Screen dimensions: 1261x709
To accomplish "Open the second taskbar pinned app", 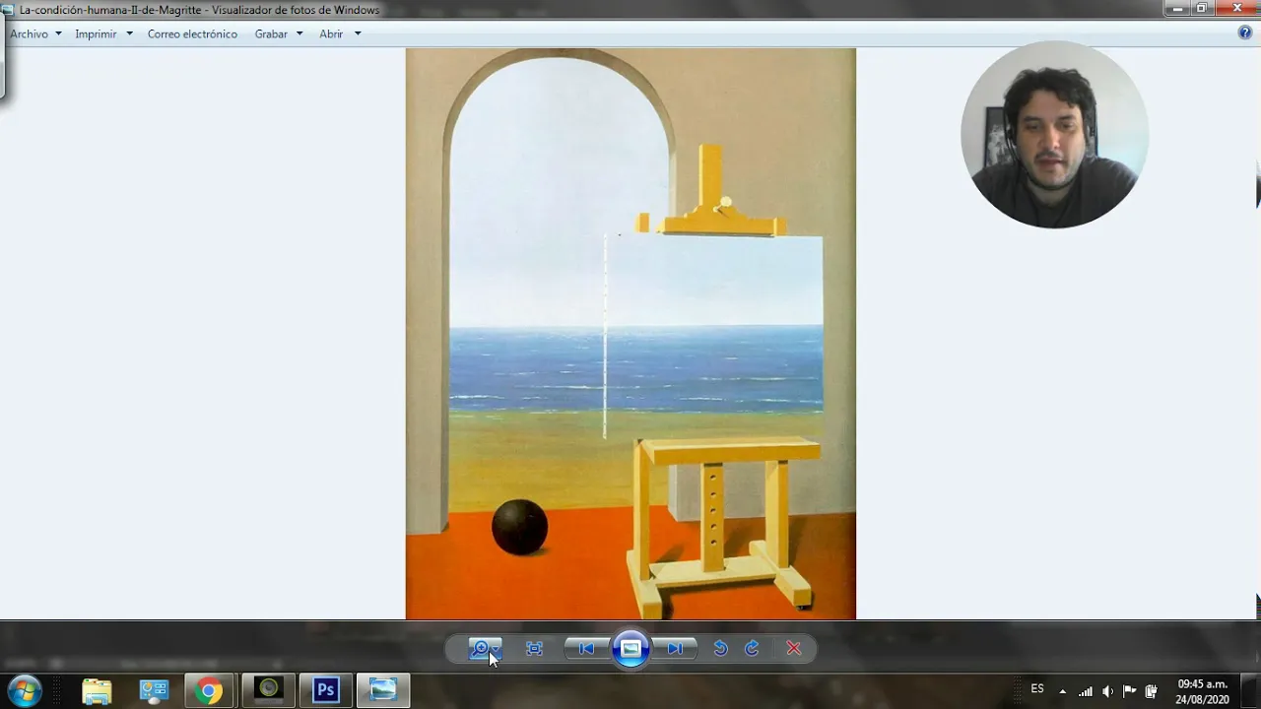I will coord(154,691).
